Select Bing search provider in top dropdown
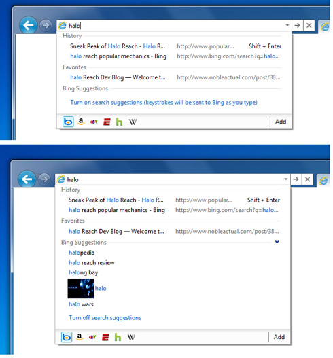The image size is (333, 358). [x=68, y=122]
